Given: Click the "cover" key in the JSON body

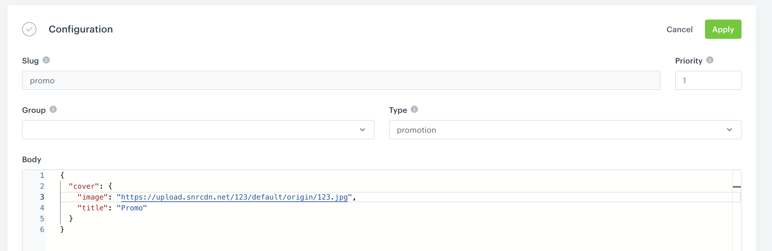Looking at the screenshot, I should click(x=84, y=186).
